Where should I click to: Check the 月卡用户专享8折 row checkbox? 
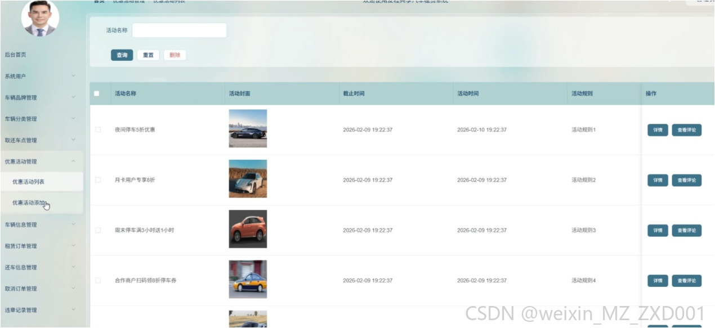click(98, 180)
